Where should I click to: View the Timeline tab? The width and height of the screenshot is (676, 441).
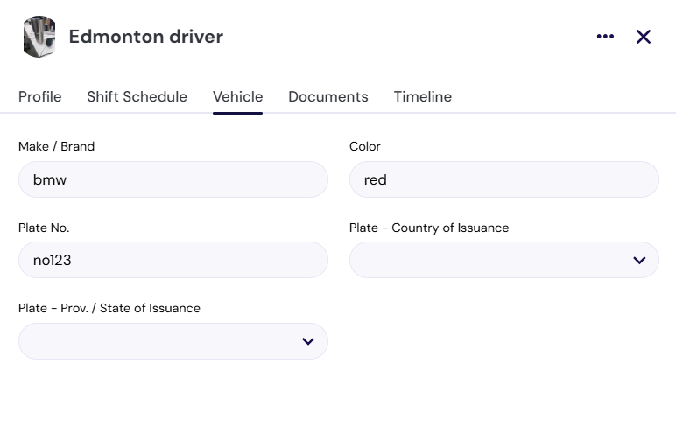422,96
